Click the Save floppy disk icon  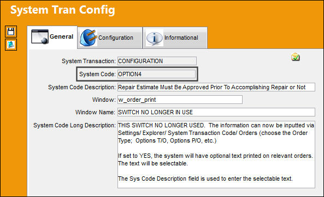(11, 32)
